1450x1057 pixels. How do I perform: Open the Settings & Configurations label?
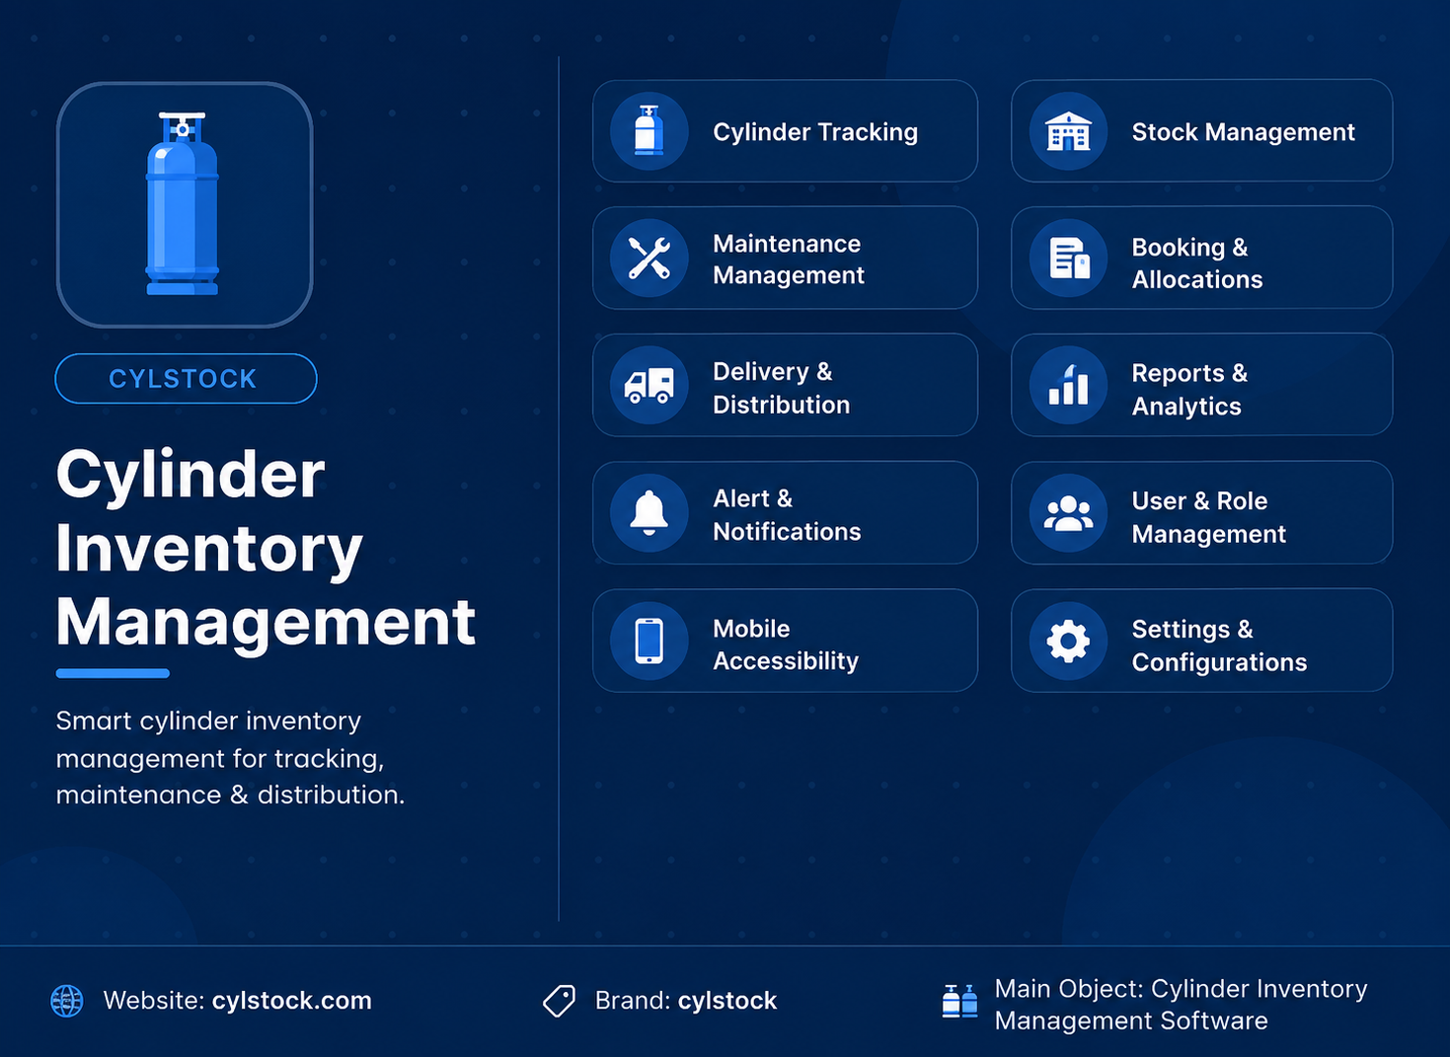tap(1219, 645)
